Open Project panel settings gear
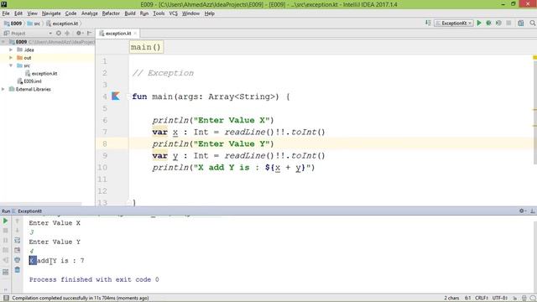 79,34
